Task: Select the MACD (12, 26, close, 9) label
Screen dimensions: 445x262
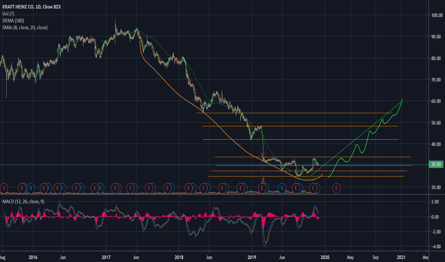Action: [x=23, y=202]
